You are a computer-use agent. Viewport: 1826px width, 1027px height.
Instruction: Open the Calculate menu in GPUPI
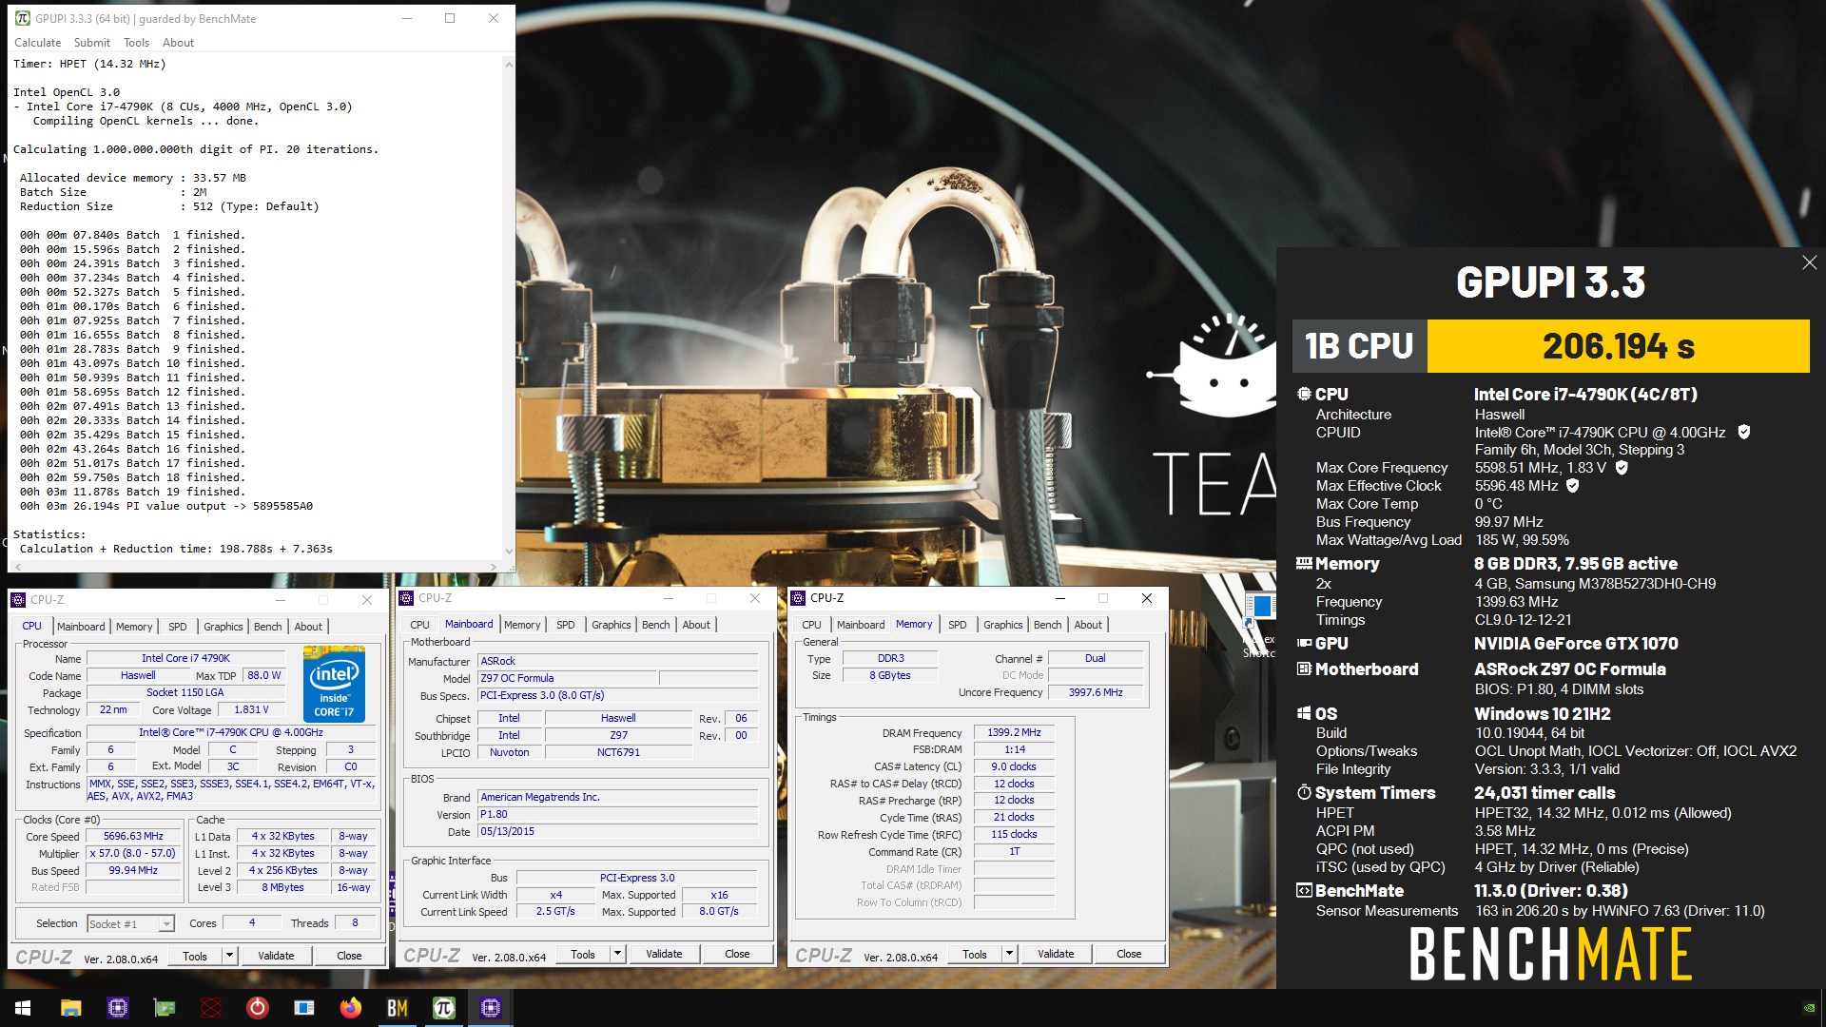pos(38,43)
